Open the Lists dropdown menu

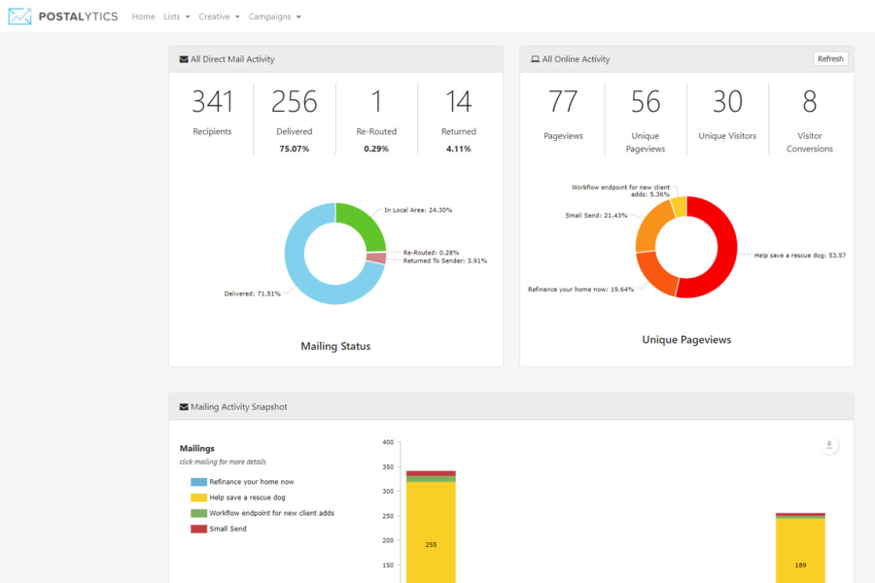click(177, 17)
